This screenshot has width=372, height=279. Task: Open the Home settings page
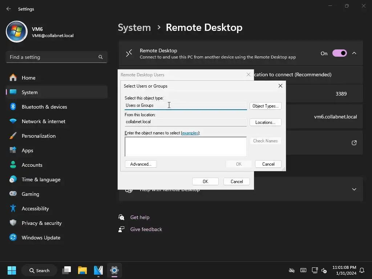[x=56, y=78]
